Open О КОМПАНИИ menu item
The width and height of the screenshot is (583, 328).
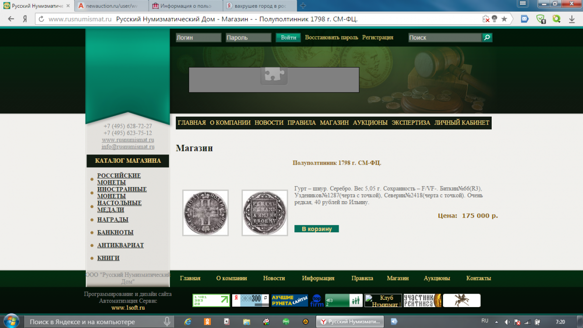pos(230,123)
